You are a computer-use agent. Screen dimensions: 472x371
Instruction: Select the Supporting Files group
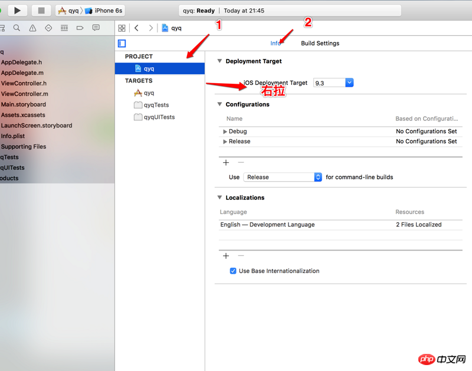coord(24,146)
